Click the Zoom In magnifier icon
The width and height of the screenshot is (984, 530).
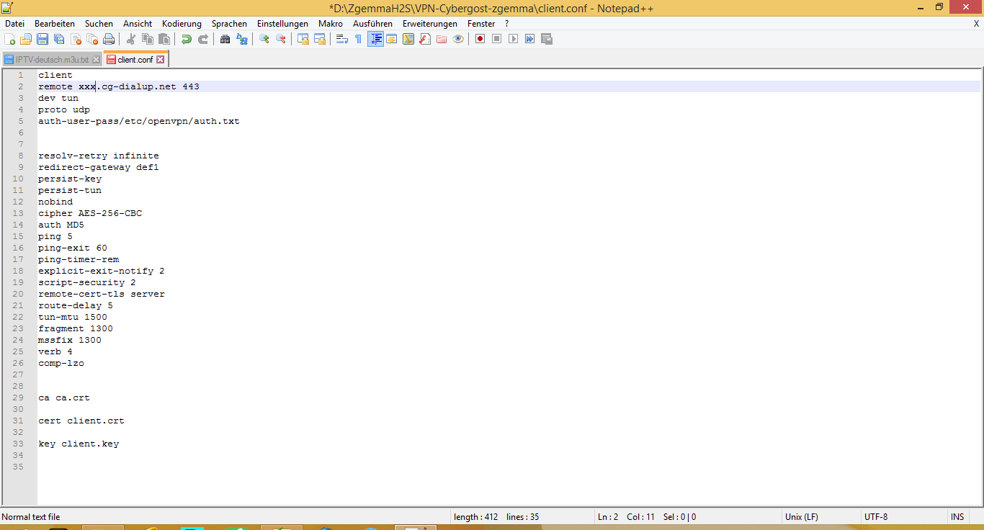[x=264, y=39]
